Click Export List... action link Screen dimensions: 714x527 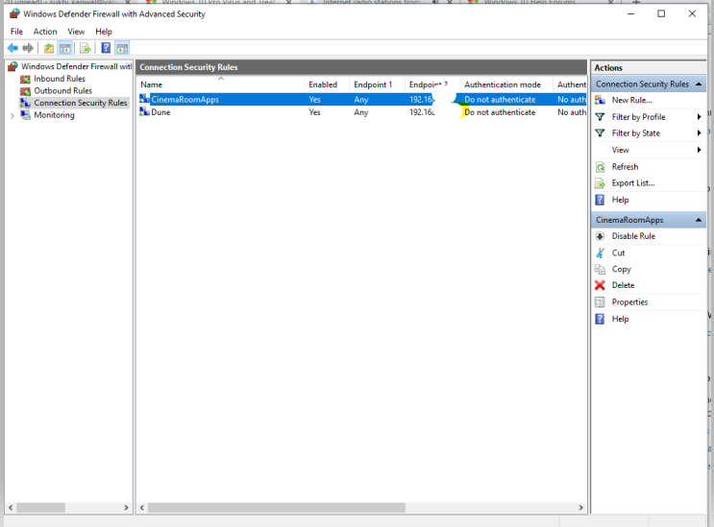(x=633, y=183)
